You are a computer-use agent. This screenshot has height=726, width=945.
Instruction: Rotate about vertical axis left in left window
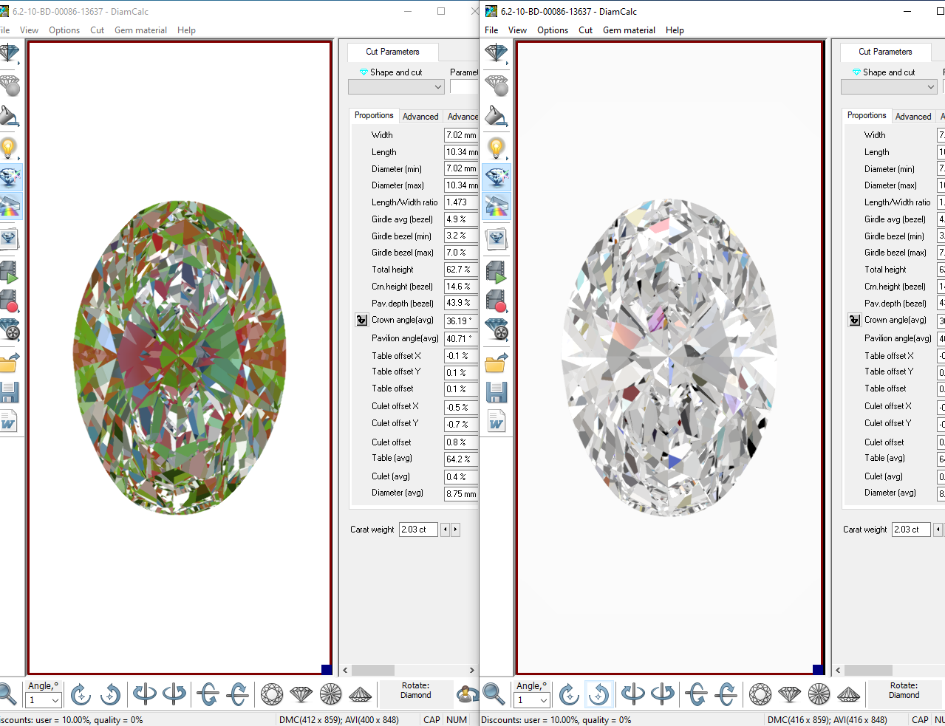click(144, 694)
